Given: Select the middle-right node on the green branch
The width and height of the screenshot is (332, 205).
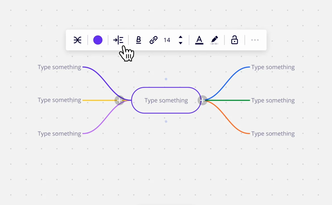Looking at the screenshot, I should click(273, 100).
